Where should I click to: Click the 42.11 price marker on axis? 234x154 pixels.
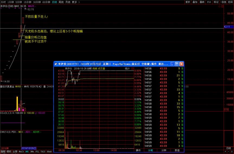point(227,27)
